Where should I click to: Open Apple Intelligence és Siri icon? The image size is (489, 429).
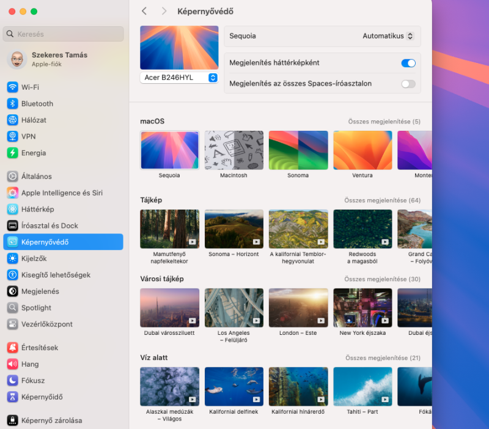(12, 193)
